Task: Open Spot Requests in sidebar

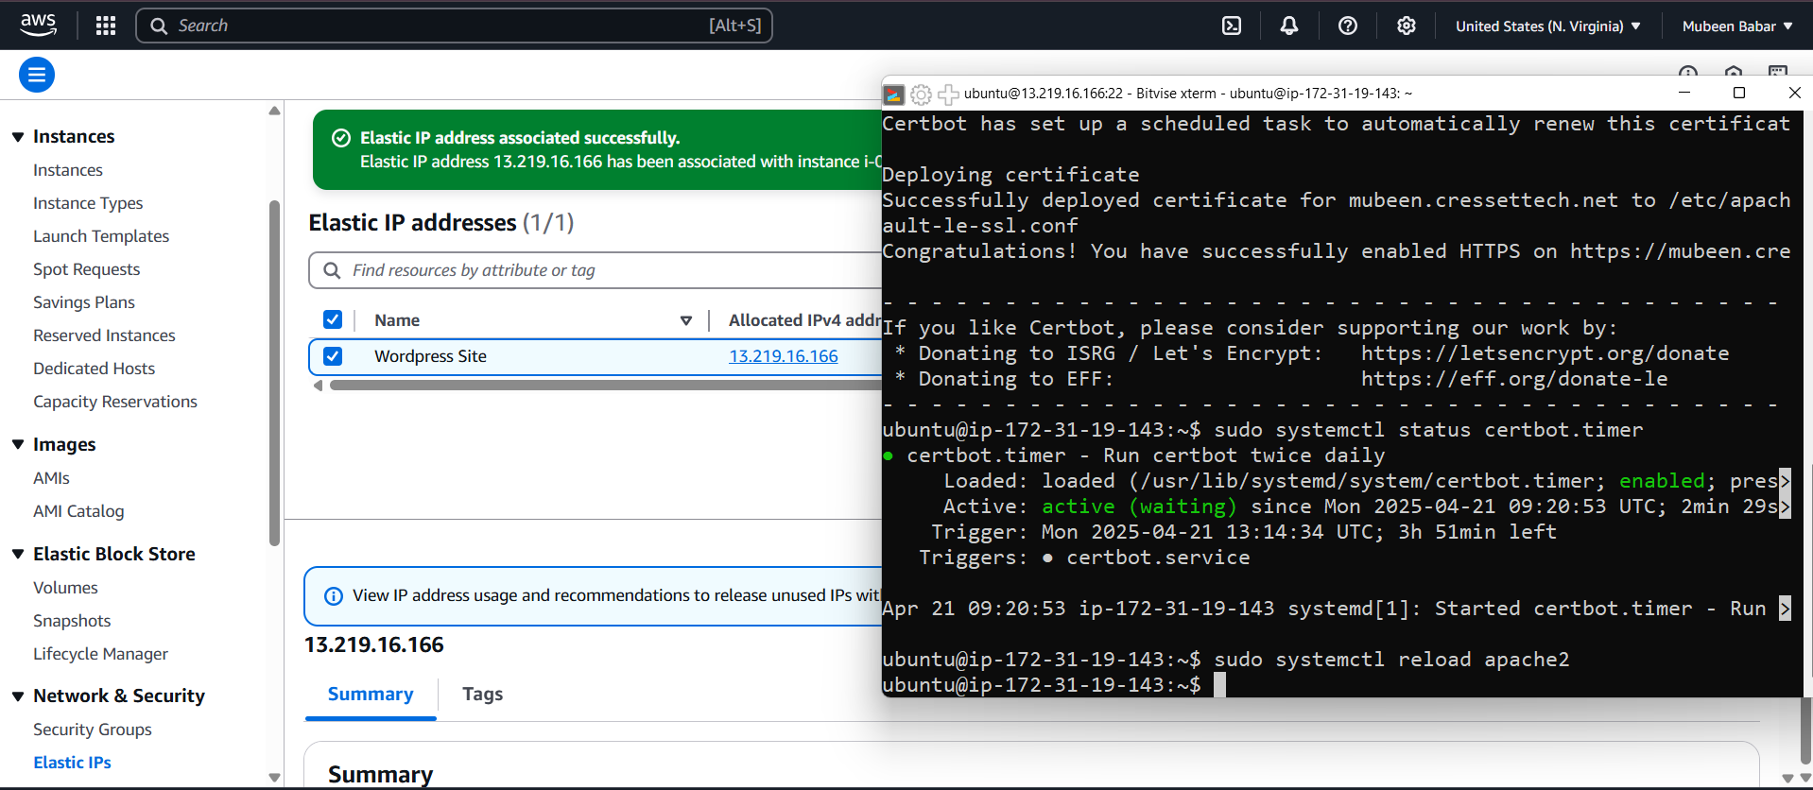Action: (x=86, y=269)
